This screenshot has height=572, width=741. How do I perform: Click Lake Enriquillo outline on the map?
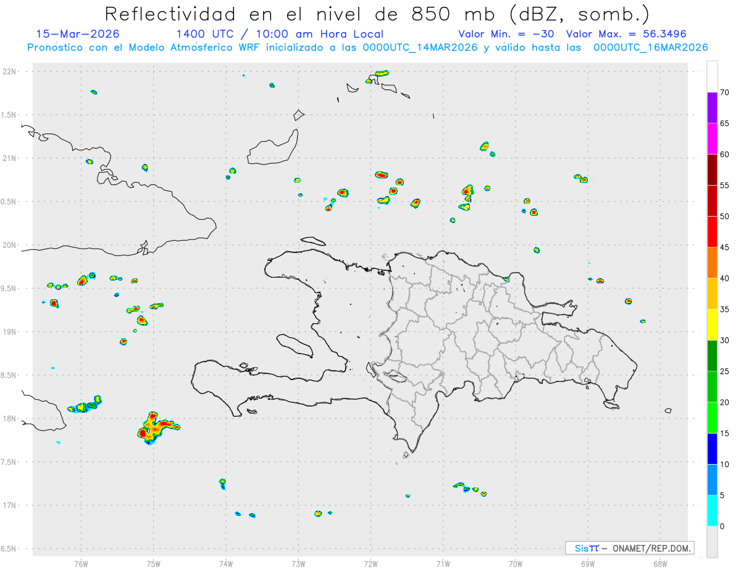click(x=395, y=375)
